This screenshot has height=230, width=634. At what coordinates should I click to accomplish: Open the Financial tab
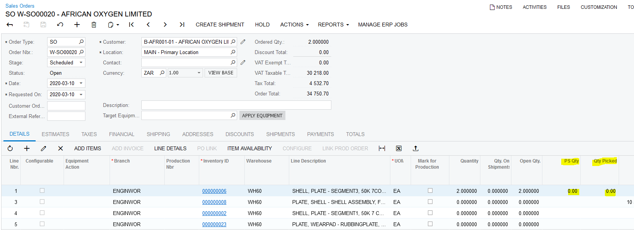[x=121, y=134]
